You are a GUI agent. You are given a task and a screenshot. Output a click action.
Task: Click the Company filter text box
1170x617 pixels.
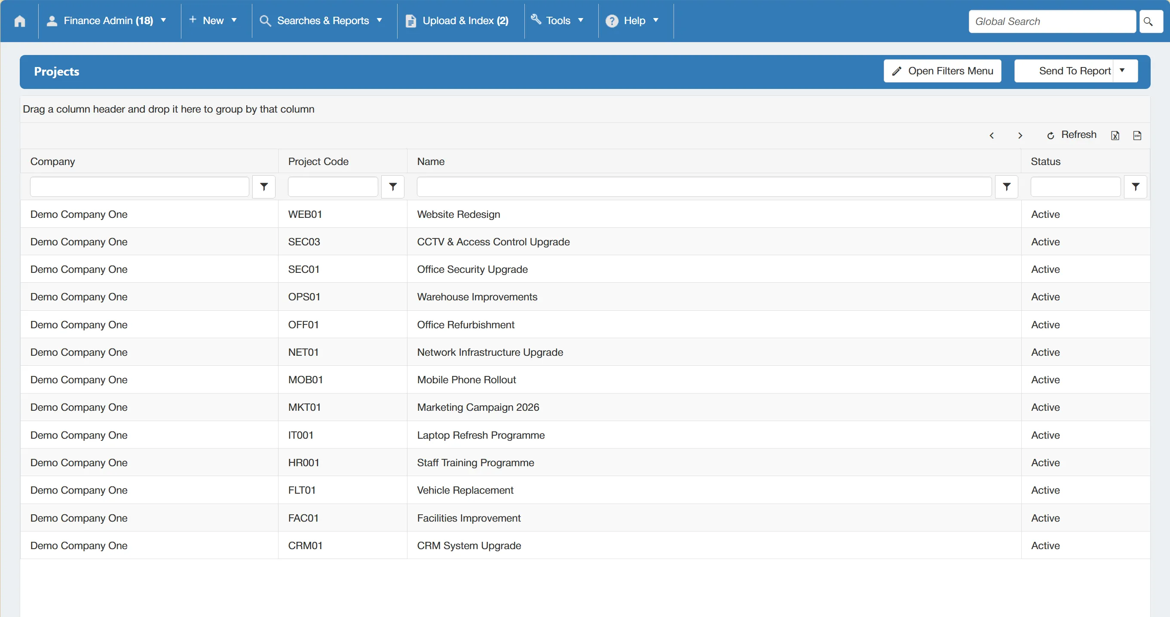tap(139, 186)
